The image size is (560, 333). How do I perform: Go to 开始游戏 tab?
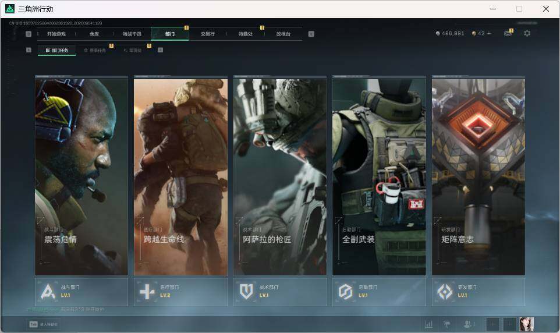pos(56,34)
